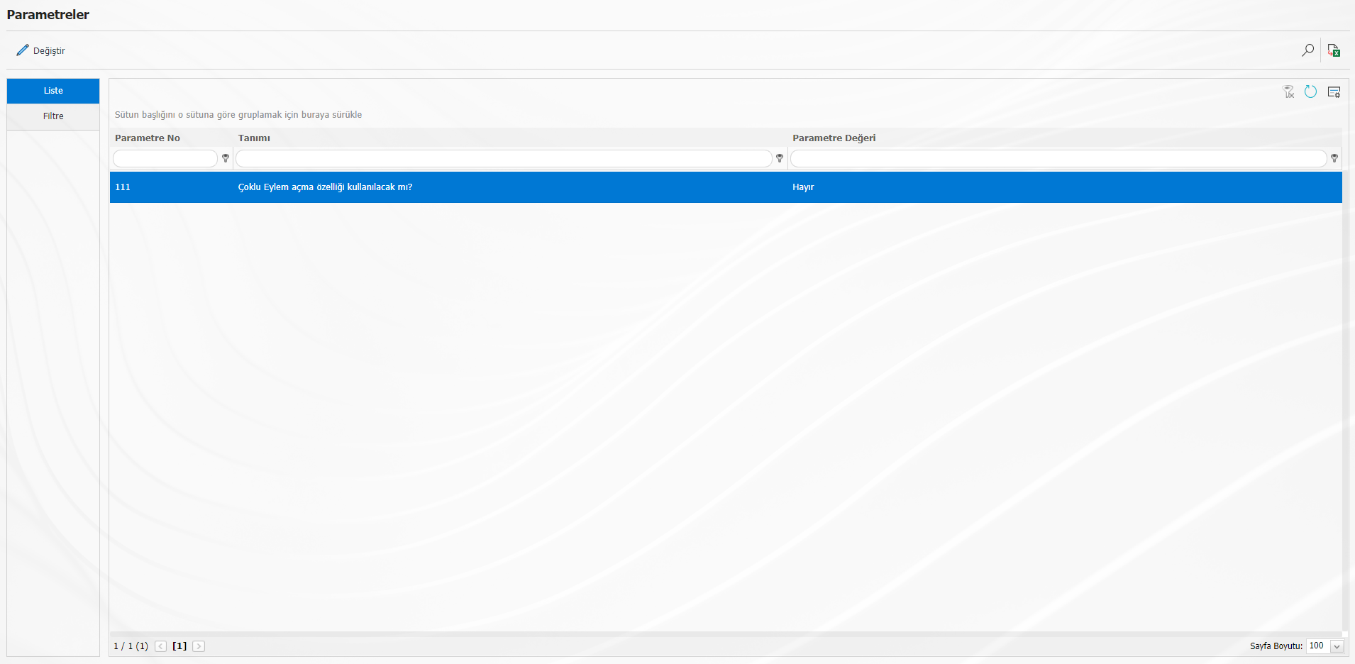Open the Filtre tab
The height and width of the screenshot is (664, 1355).
point(53,116)
